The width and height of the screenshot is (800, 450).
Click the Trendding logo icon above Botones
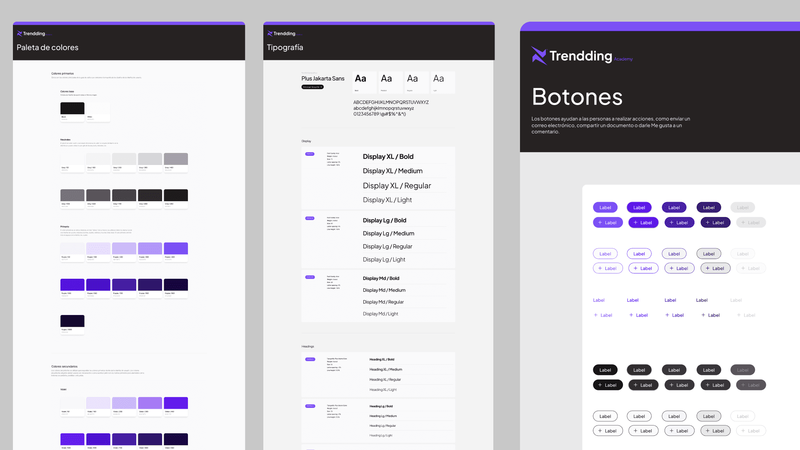538,55
